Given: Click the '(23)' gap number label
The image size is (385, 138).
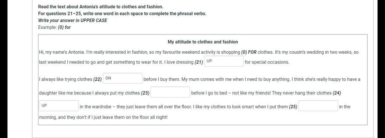Looking at the screenshot, I should [145, 93].
